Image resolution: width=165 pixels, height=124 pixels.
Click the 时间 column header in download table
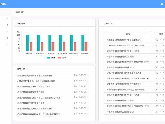click(161, 34)
